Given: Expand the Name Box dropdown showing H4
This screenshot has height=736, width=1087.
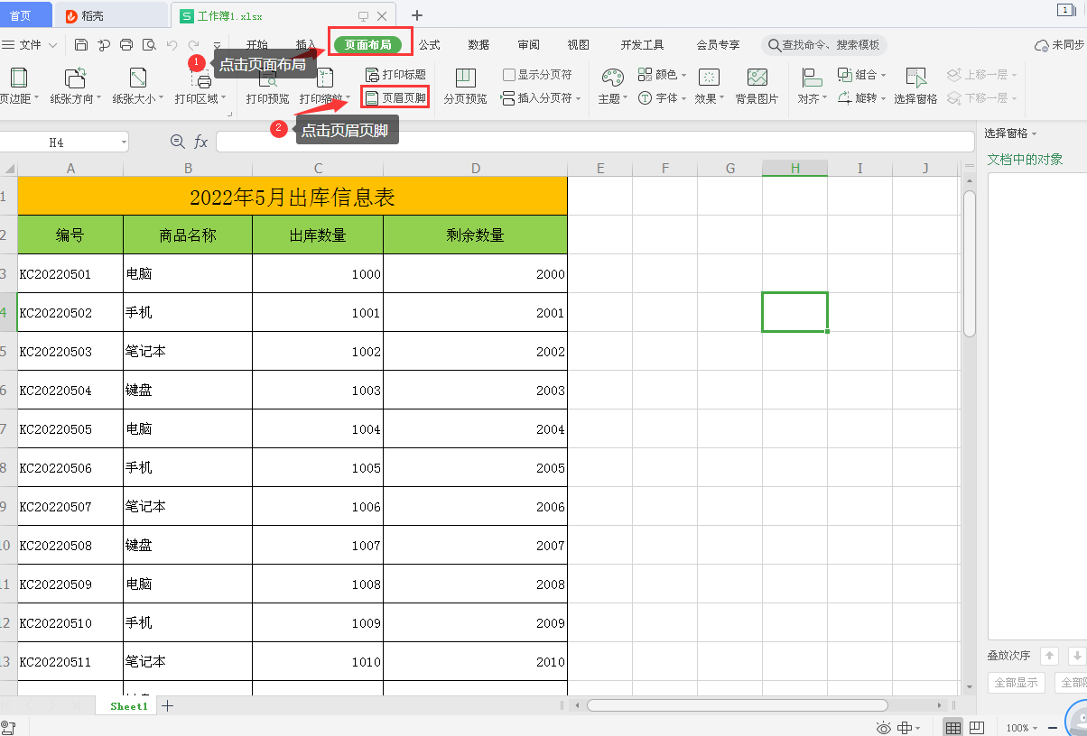Looking at the screenshot, I should (x=123, y=142).
